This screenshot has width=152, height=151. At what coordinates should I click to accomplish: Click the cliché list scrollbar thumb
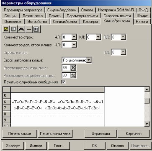(147, 101)
